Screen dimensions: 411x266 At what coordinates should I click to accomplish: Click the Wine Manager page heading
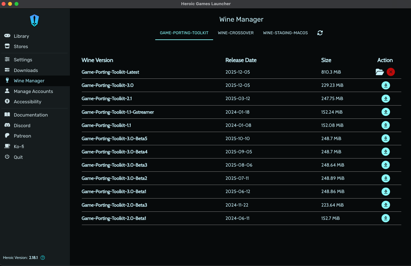click(241, 19)
